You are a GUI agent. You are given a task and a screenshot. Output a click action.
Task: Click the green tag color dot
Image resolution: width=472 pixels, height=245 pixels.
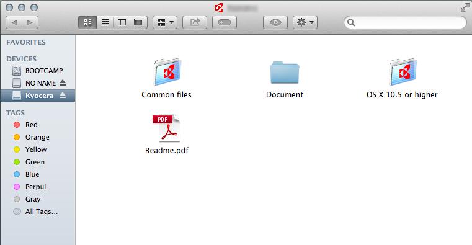pyautogui.click(x=17, y=162)
